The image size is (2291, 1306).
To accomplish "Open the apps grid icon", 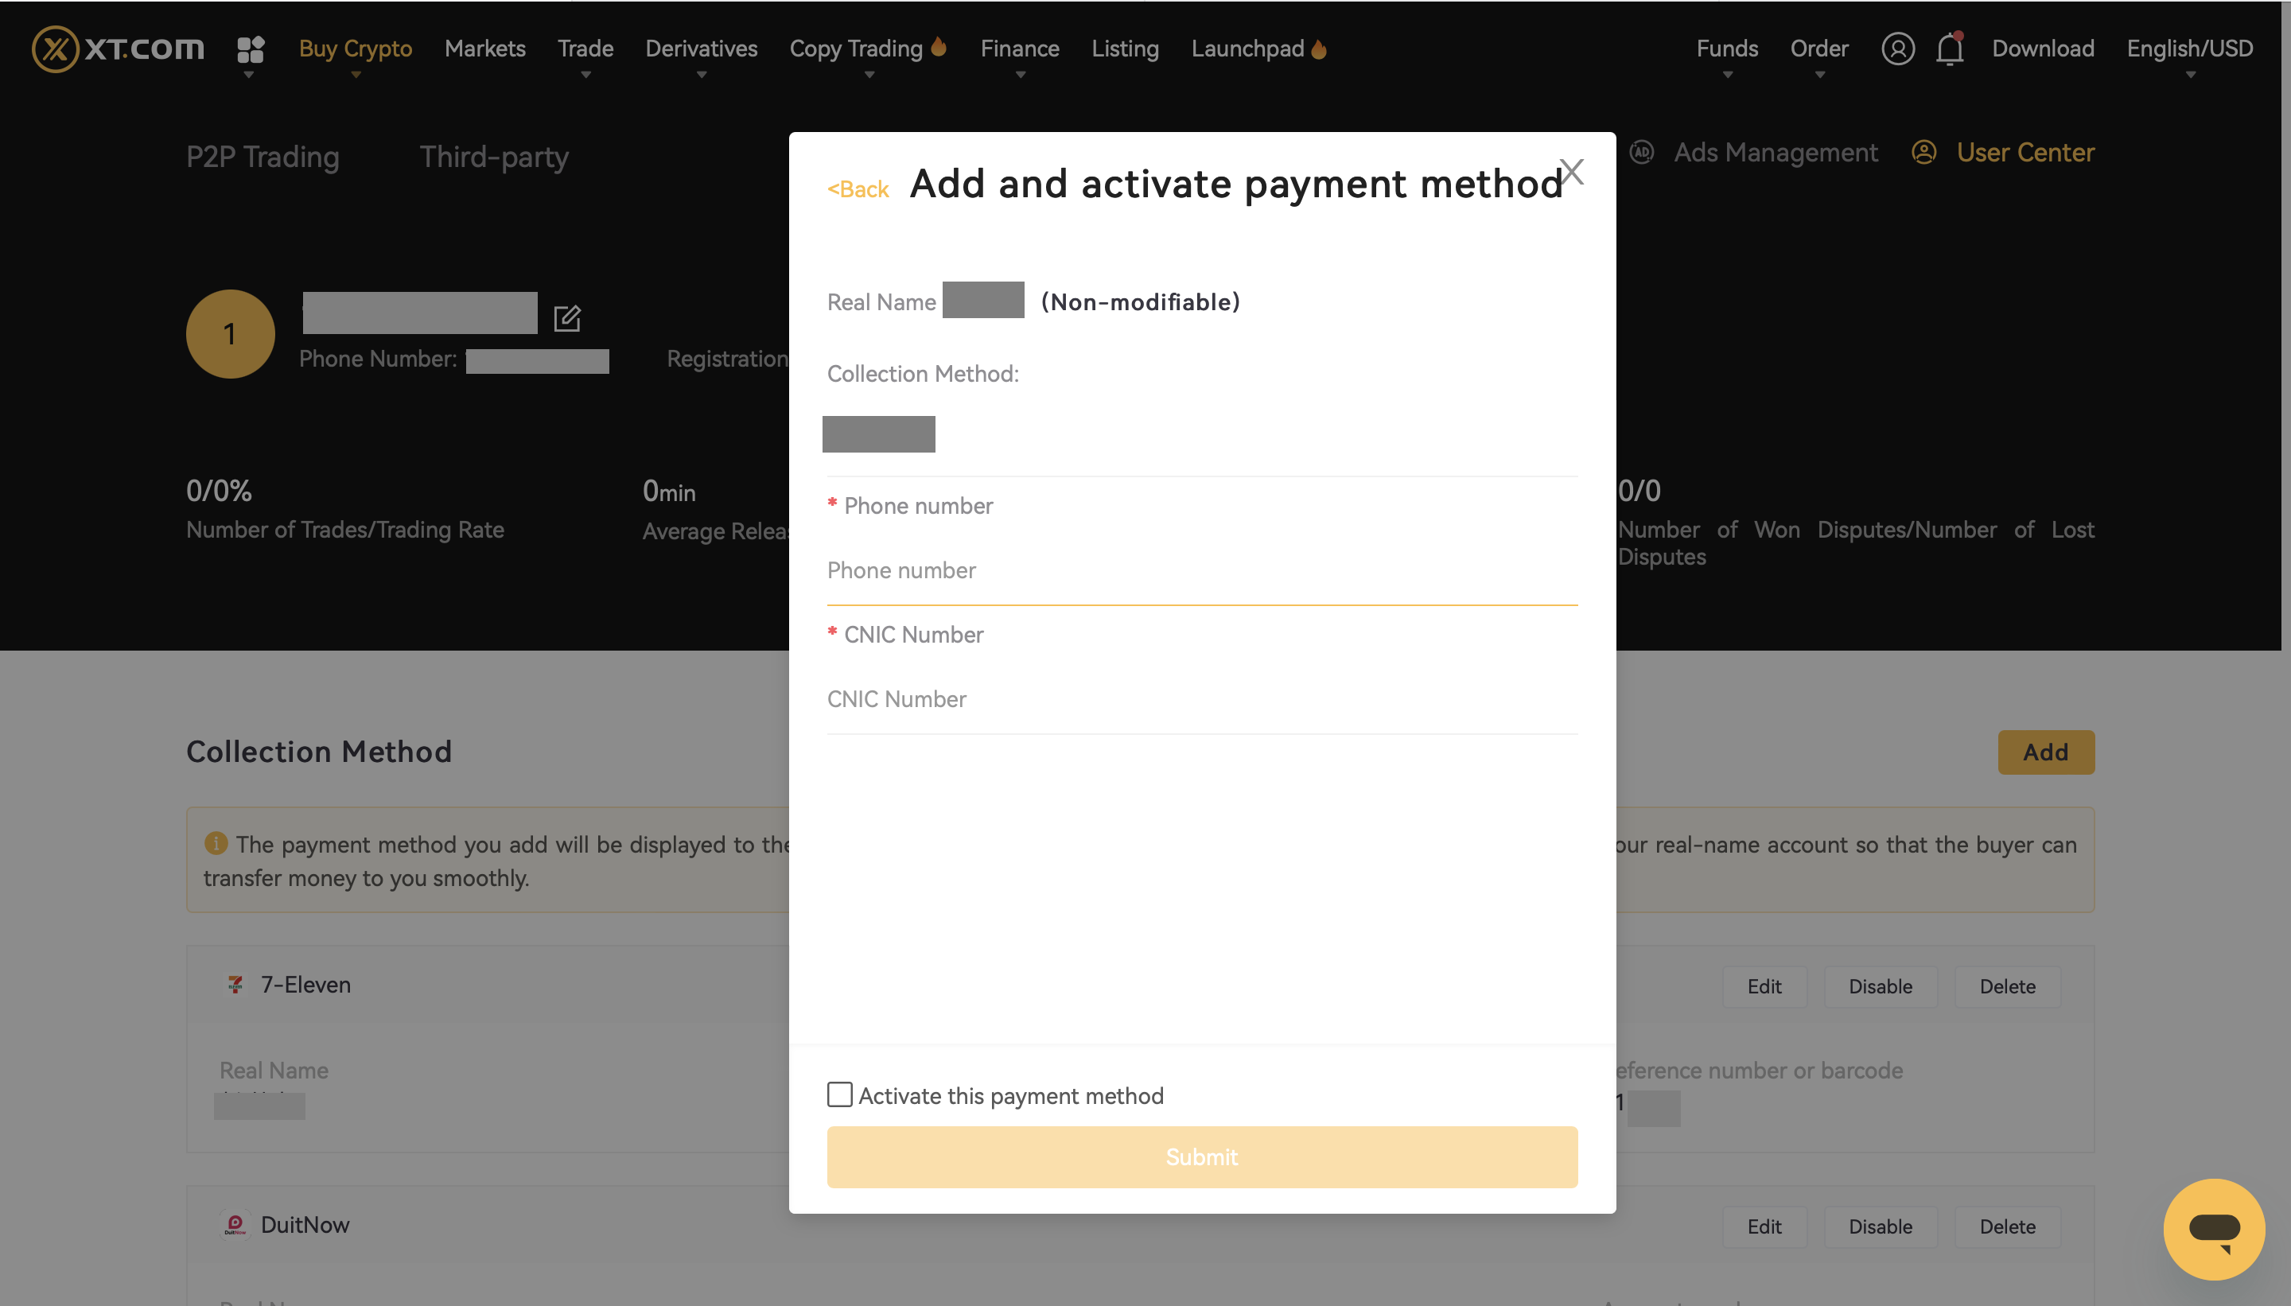I will pyautogui.click(x=251, y=49).
